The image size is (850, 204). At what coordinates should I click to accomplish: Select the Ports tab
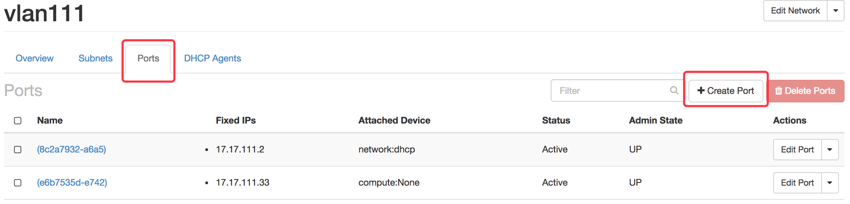point(148,58)
